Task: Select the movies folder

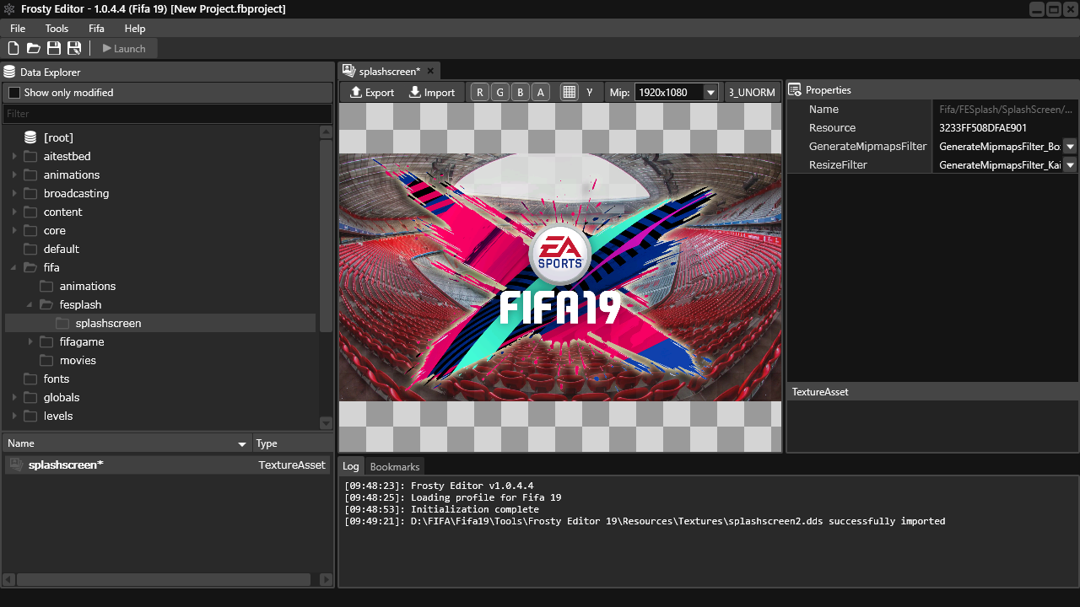Action: pos(78,360)
